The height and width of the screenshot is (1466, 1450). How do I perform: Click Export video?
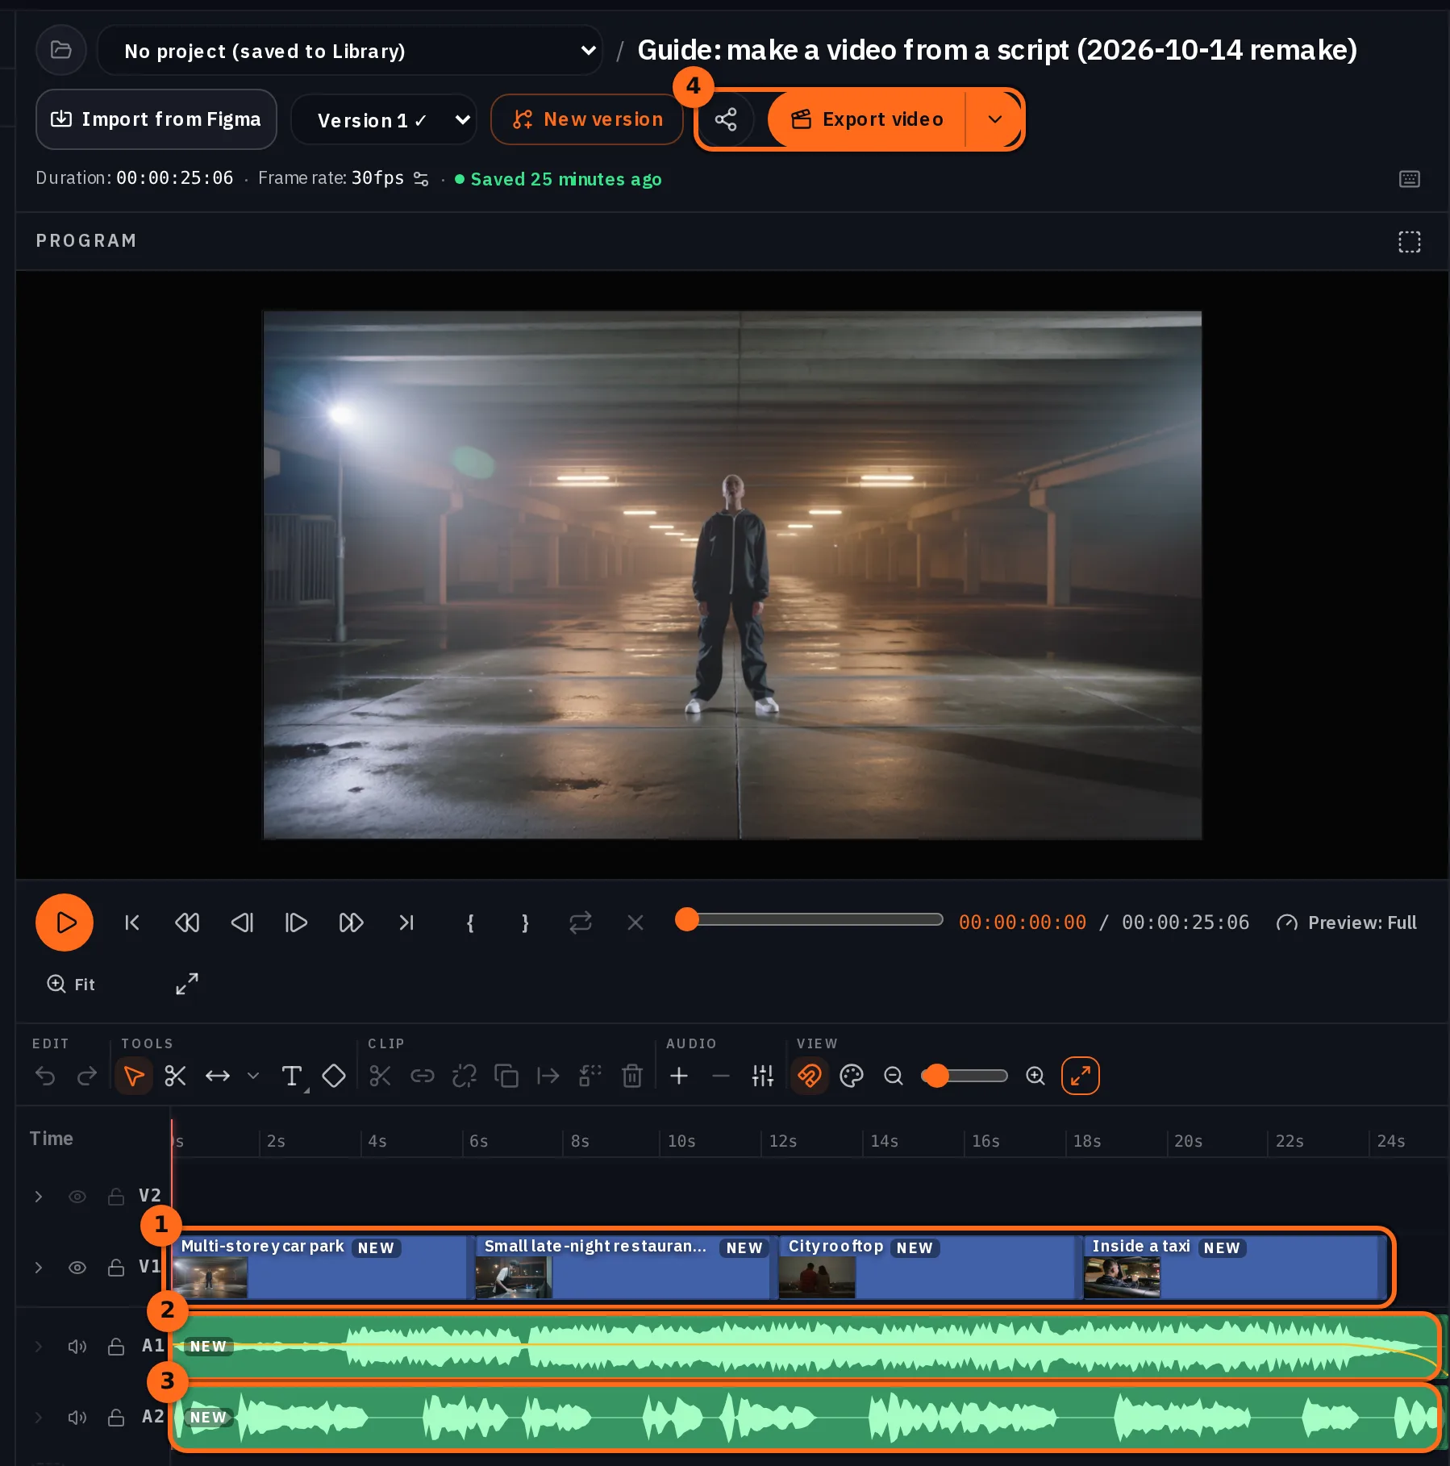click(867, 119)
